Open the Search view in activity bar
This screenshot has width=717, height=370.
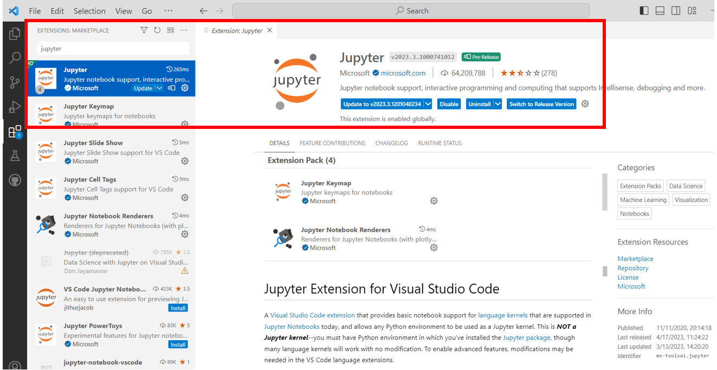[15, 58]
